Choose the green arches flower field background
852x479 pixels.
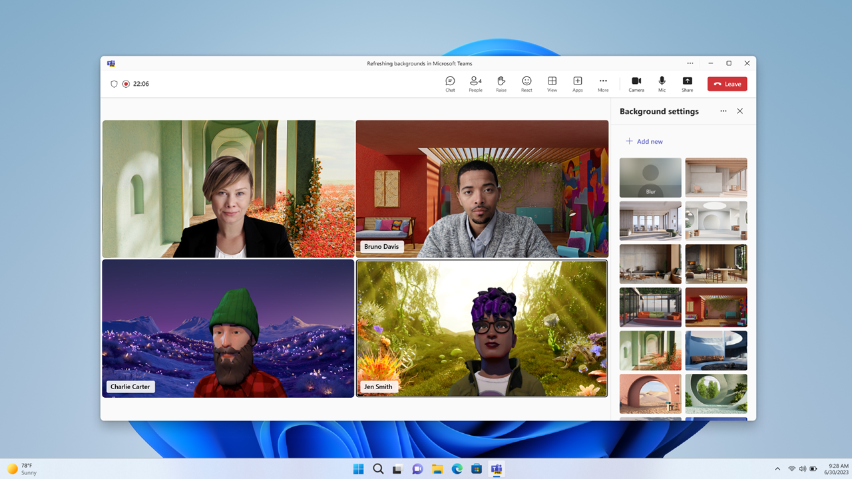tap(650, 351)
